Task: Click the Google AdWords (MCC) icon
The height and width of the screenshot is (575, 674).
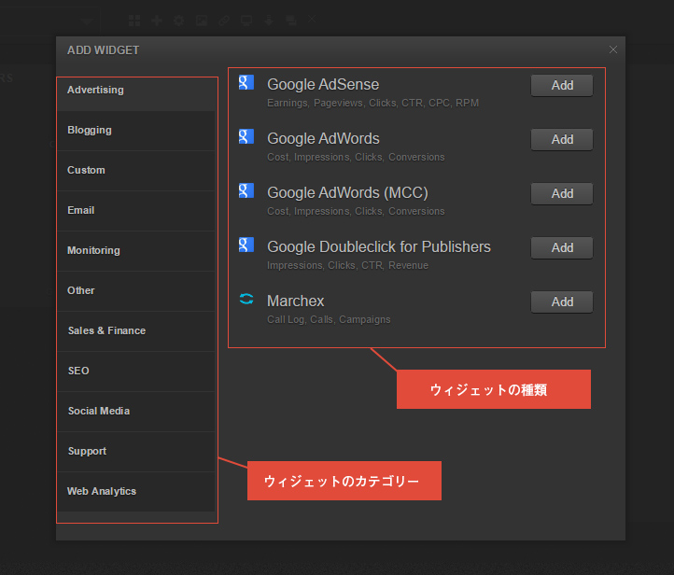Action: (x=246, y=190)
